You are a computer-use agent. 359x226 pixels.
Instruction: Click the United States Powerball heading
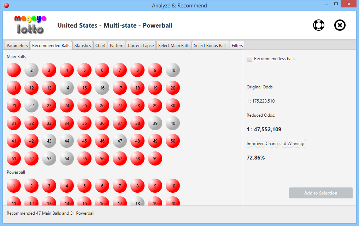(115, 25)
